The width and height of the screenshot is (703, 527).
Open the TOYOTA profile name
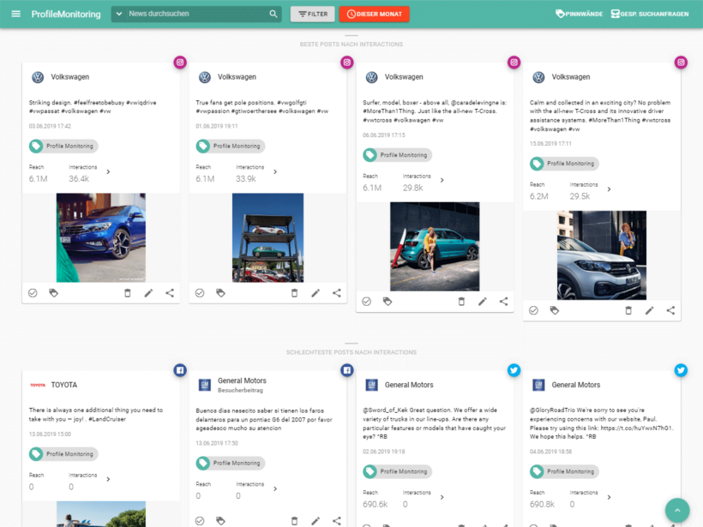pos(64,385)
